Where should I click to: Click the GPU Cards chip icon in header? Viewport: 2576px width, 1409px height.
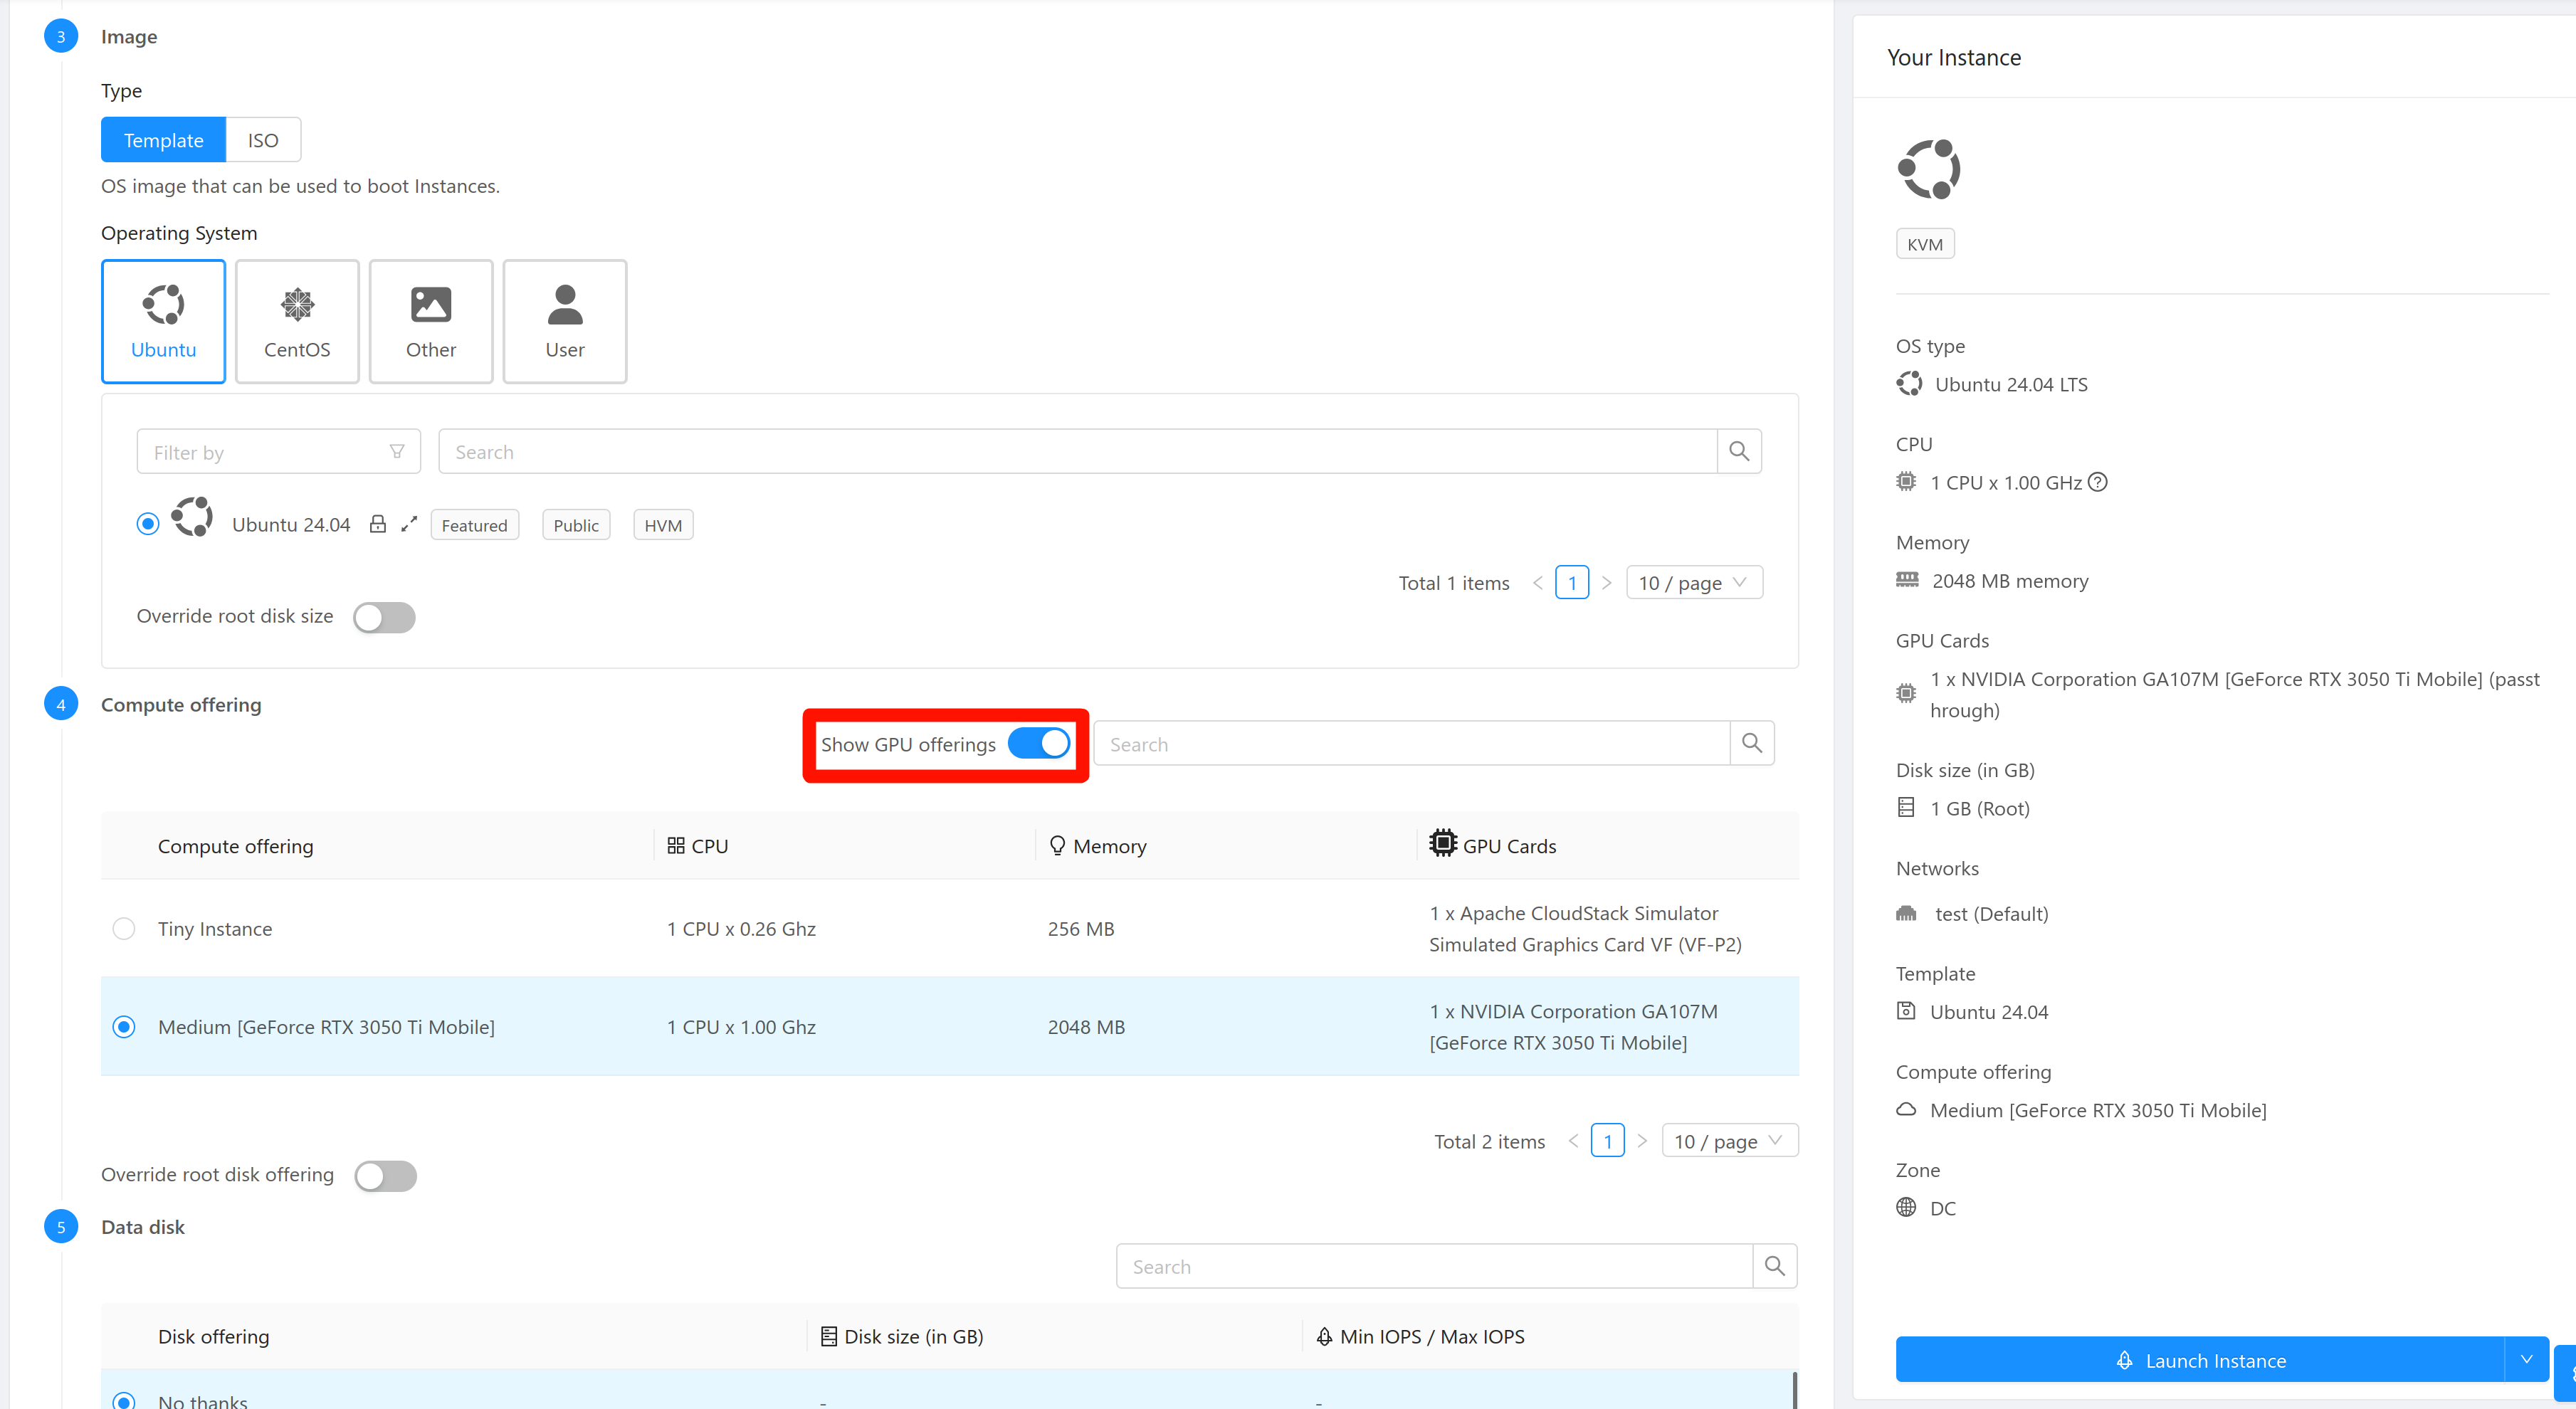coord(1443,843)
